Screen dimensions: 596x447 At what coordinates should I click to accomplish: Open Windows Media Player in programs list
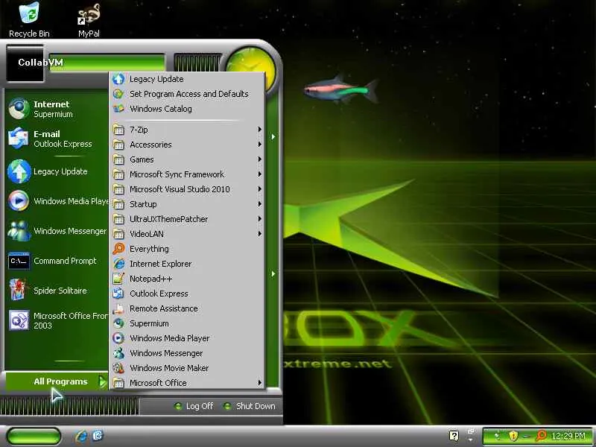[x=188, y=338]
